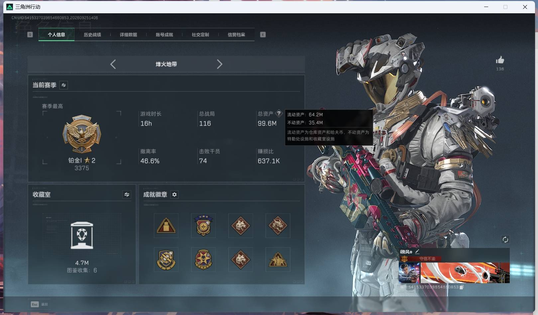
Task: Click the 收藏室 4.7M value
Action: 82,263
